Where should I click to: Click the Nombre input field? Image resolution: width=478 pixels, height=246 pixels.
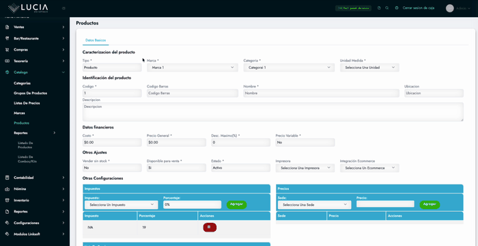pyautogui.click(x=321, y=93)
